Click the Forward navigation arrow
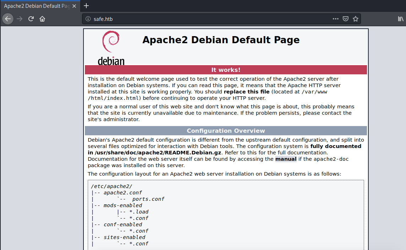406x250 pixels. (20, 19)
